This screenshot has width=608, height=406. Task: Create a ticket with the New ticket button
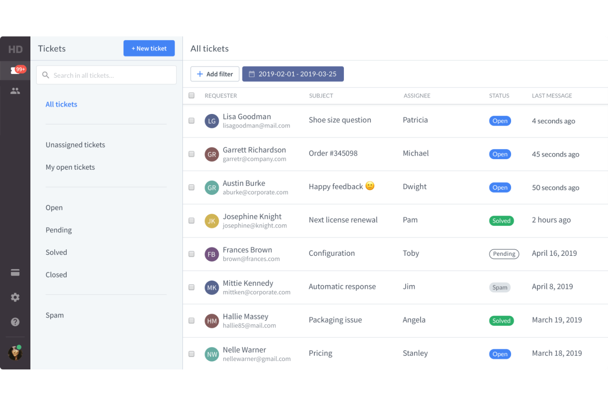click(x=149, y=48)
